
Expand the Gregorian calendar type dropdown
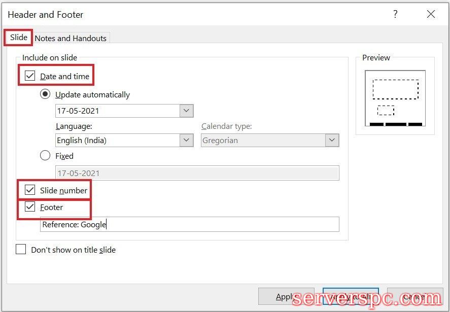point(332,140)
